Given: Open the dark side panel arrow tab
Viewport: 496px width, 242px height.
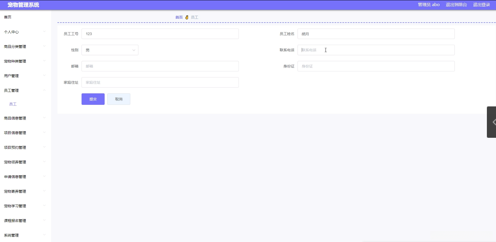Looking at the screenshot, I should 492,122.
